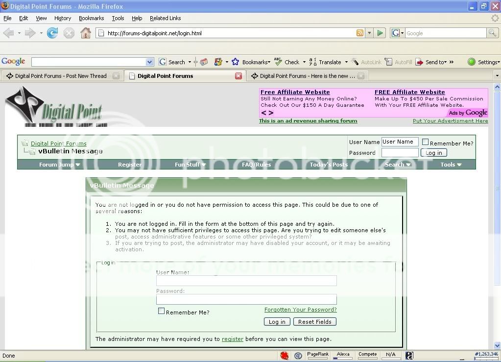Image resolution: width=501 pixels, height=362 pixels.
Task: Open the Forward history dropdown arrow
Action: [x=41, y=33]
